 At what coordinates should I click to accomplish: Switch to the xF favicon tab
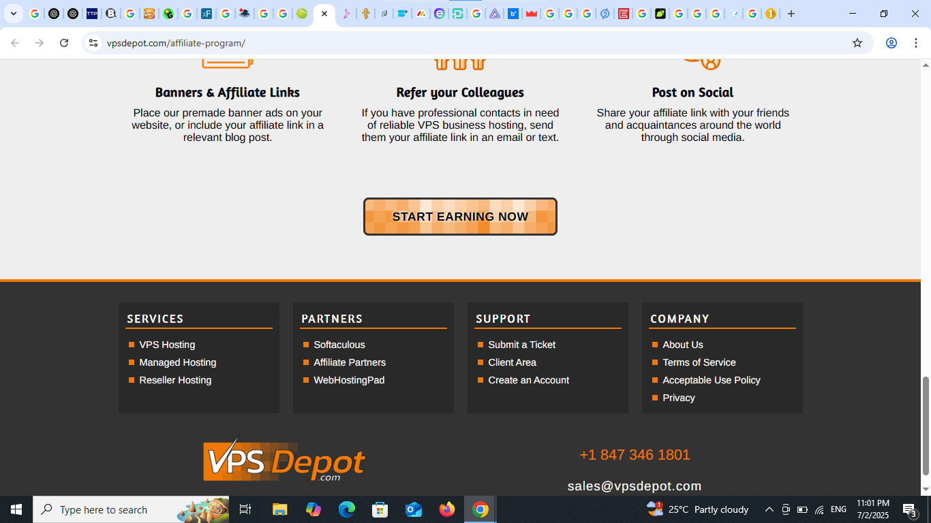[206, 14]
